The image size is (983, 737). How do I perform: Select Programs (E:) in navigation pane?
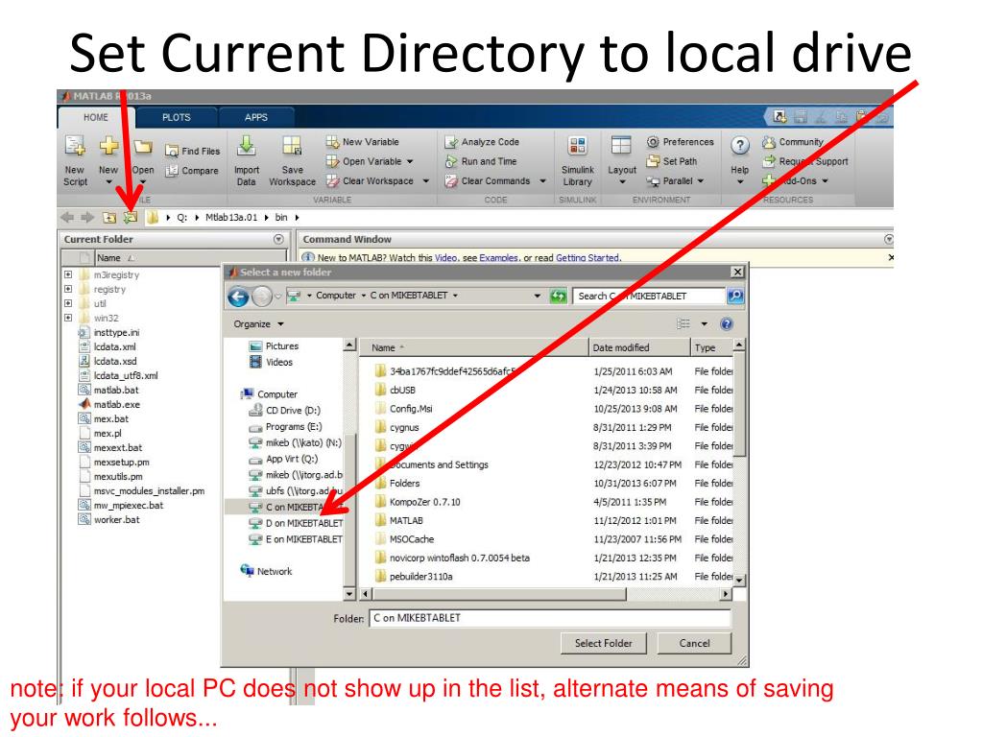click(285, 427)
